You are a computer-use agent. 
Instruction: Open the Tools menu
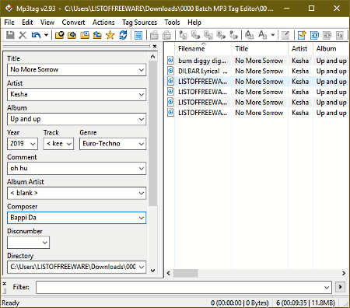pyautogui.click(x=172, y=23)
